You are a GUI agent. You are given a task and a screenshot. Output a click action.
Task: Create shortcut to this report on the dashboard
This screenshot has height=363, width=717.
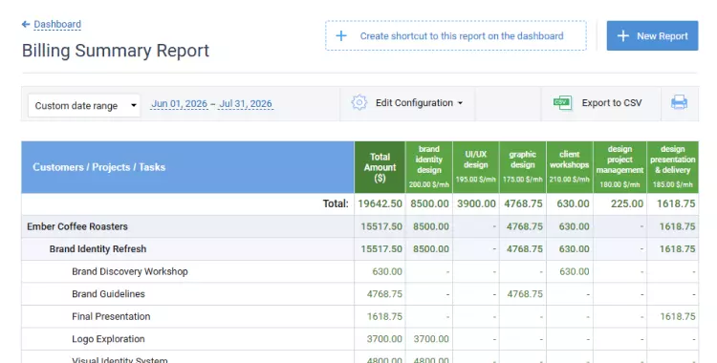(x=455, y=35)
